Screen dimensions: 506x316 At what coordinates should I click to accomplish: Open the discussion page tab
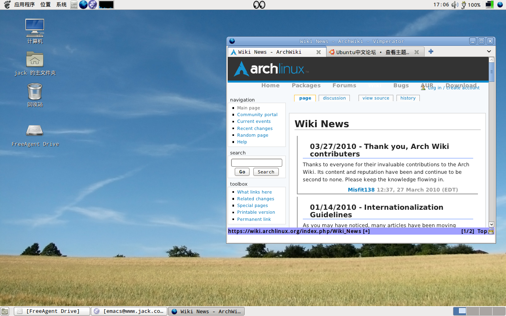334,98
